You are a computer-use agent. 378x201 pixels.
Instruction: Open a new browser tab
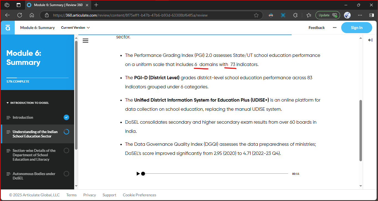point(96,5)
